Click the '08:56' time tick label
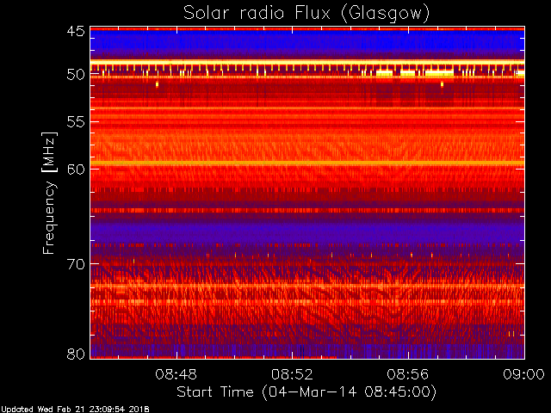551x413 pixels. coord(408,374)
